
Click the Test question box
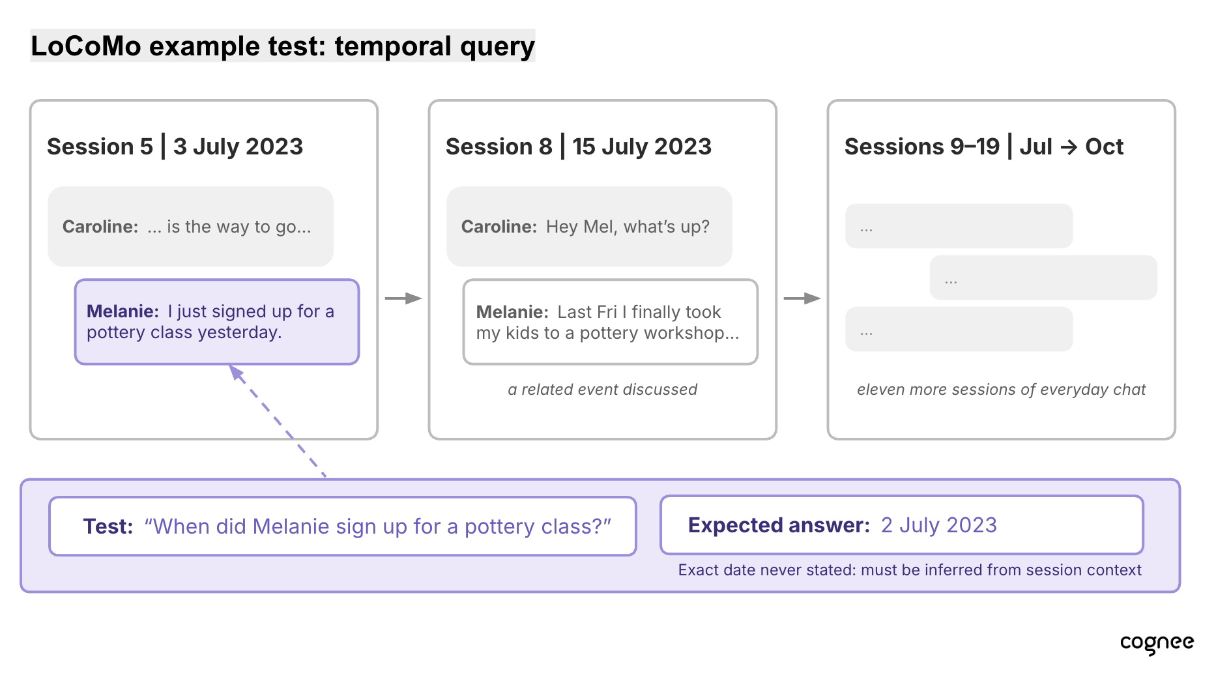343,526
